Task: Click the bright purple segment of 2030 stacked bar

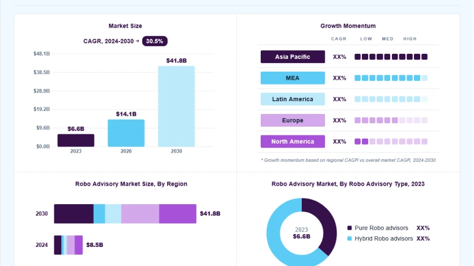Action: [178, 214]
